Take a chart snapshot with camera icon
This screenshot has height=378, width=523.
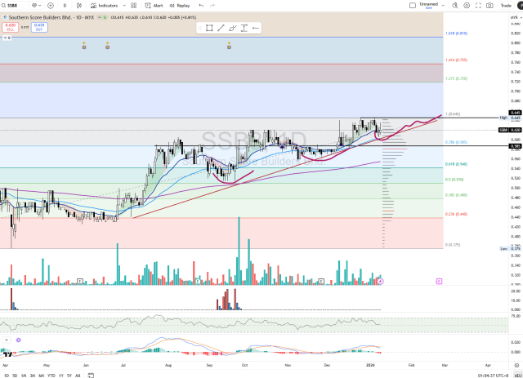pyautogui.click(x=489, y=6)
